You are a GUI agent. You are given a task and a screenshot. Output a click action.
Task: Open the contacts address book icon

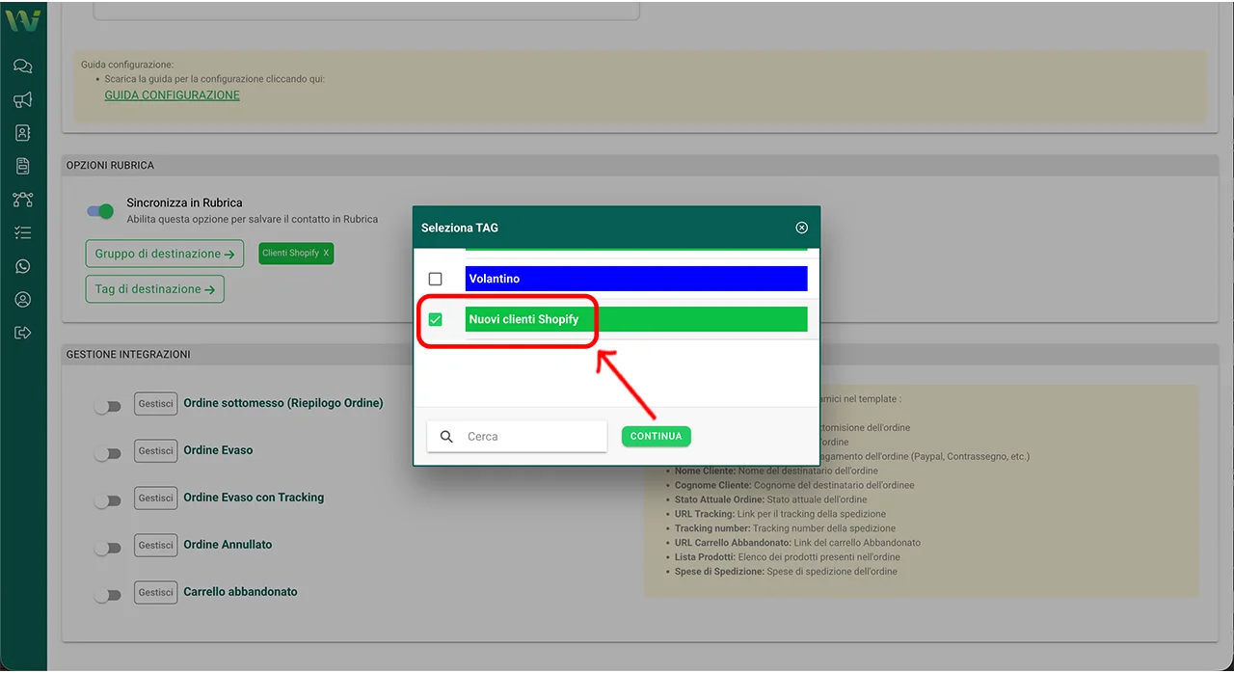pyautogui.click(x=23, y=133)
